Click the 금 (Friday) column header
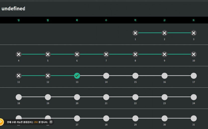The width and height of the screenshot is (208, 129). (164, 20)
